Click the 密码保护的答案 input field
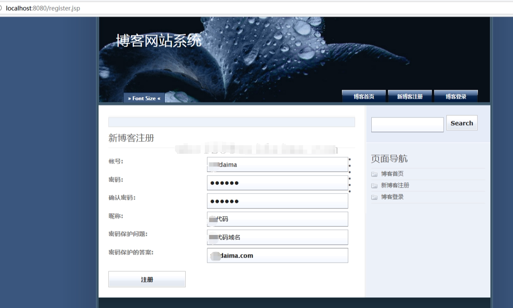 point(277,255)
